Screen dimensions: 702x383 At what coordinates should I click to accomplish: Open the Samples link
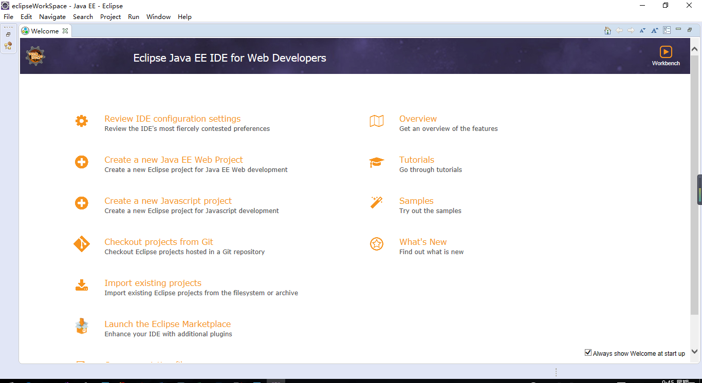click(416, 201)
